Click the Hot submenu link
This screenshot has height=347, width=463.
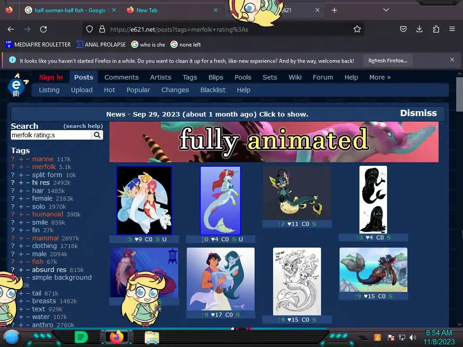click(x=109, y=90)
